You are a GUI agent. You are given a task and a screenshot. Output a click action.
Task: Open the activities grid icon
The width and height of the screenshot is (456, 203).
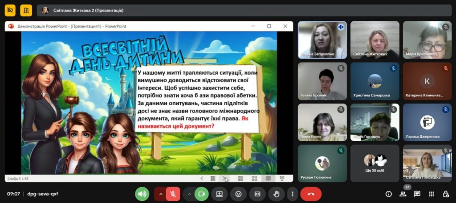pos(432,194)
